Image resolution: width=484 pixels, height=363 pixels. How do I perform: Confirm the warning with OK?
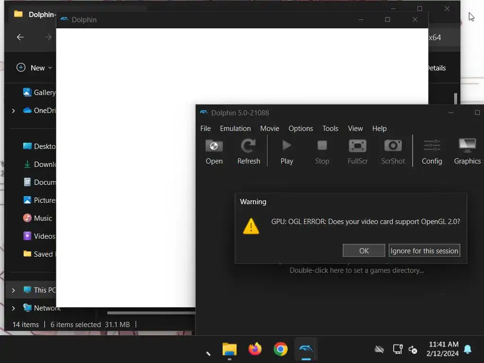364,251
